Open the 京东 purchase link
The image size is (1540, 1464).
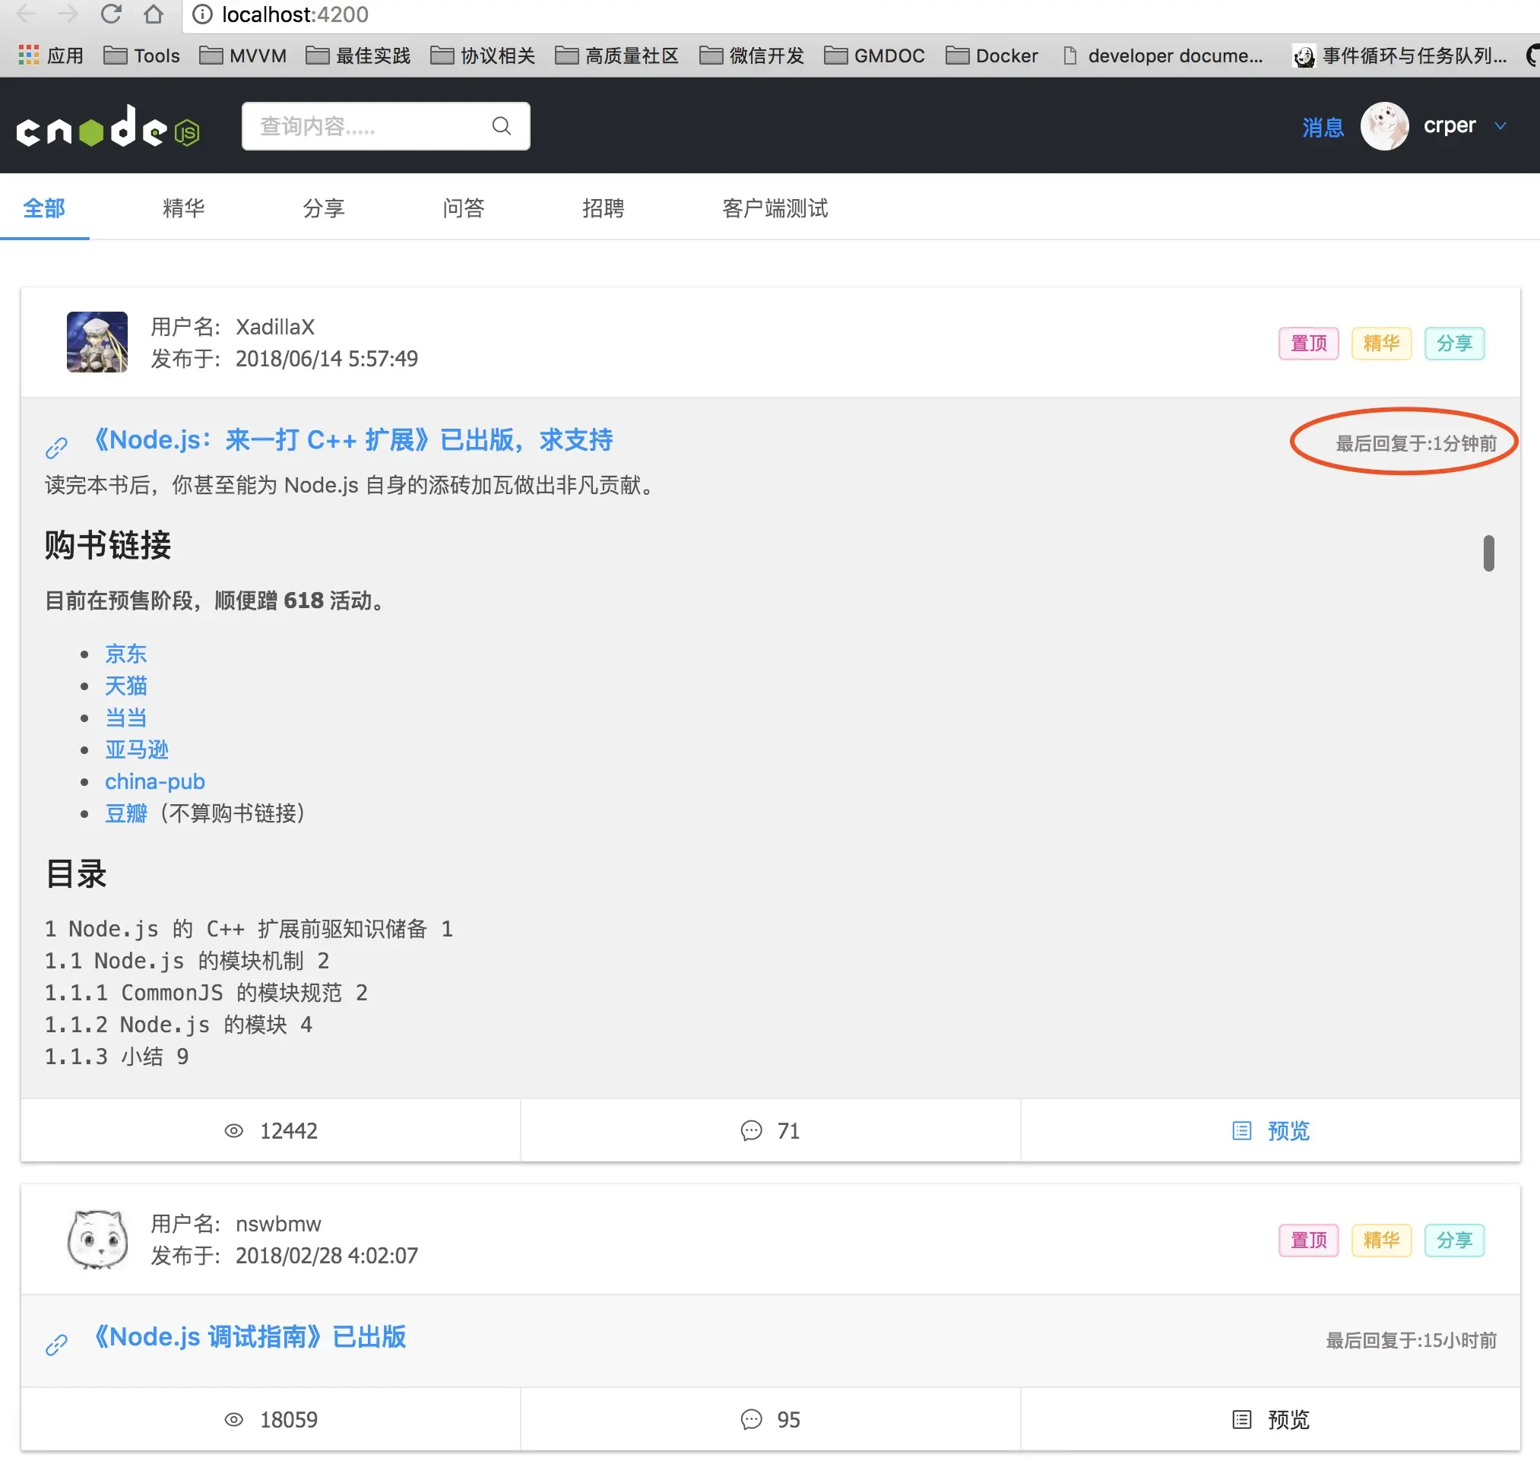(125, 652)
